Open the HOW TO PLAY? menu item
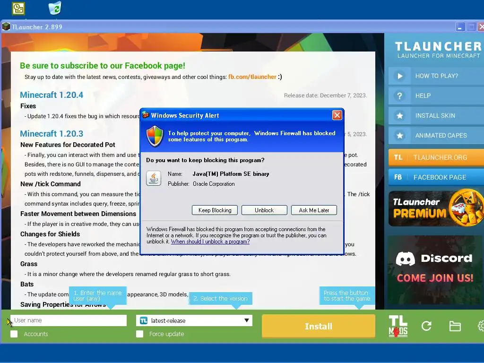 coord(436,76)
